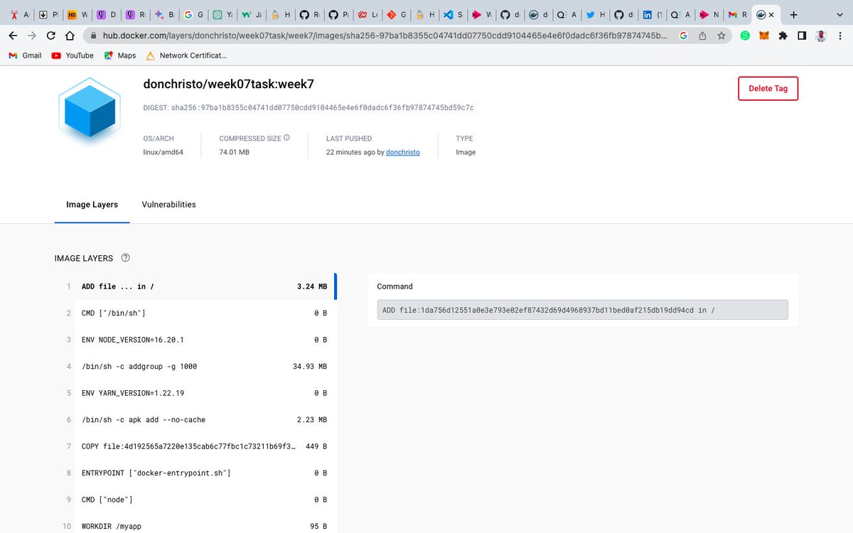Open the Chrome three-dot menu
This screenshot has height=533, width=853.
pyautogui.click(x=840, y=36)
